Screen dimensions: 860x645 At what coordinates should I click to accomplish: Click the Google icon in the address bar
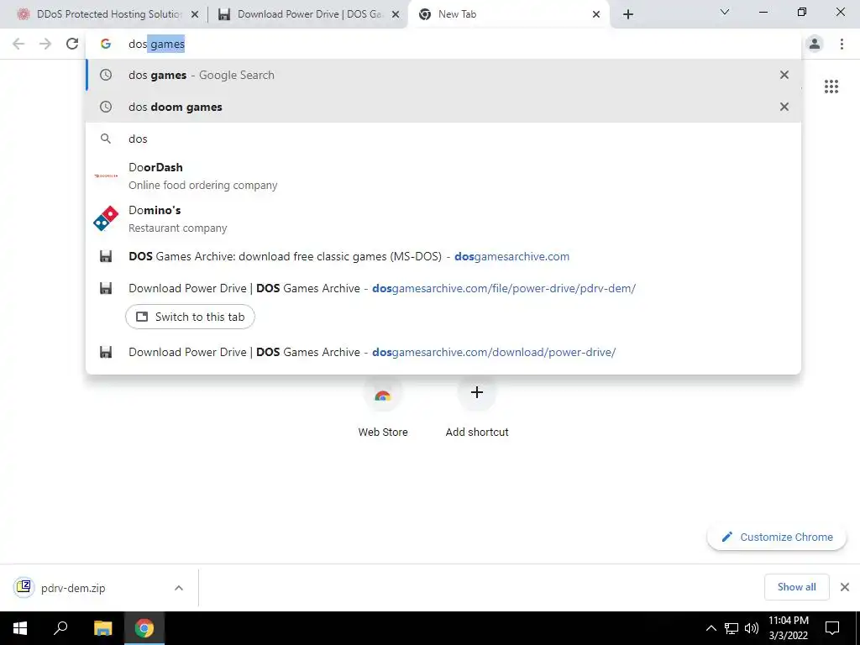[106, 44]
